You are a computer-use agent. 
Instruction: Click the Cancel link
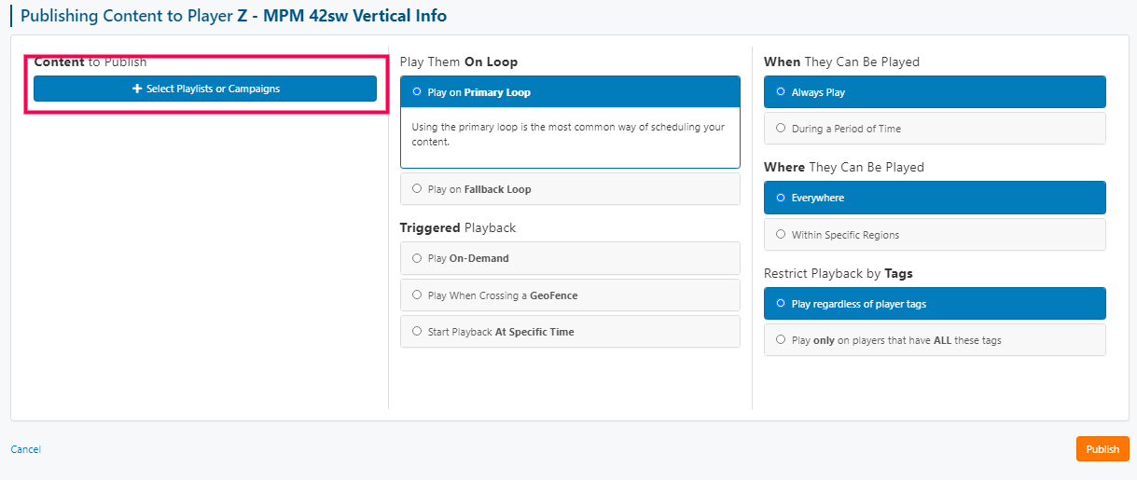click(x=25, y=449)
